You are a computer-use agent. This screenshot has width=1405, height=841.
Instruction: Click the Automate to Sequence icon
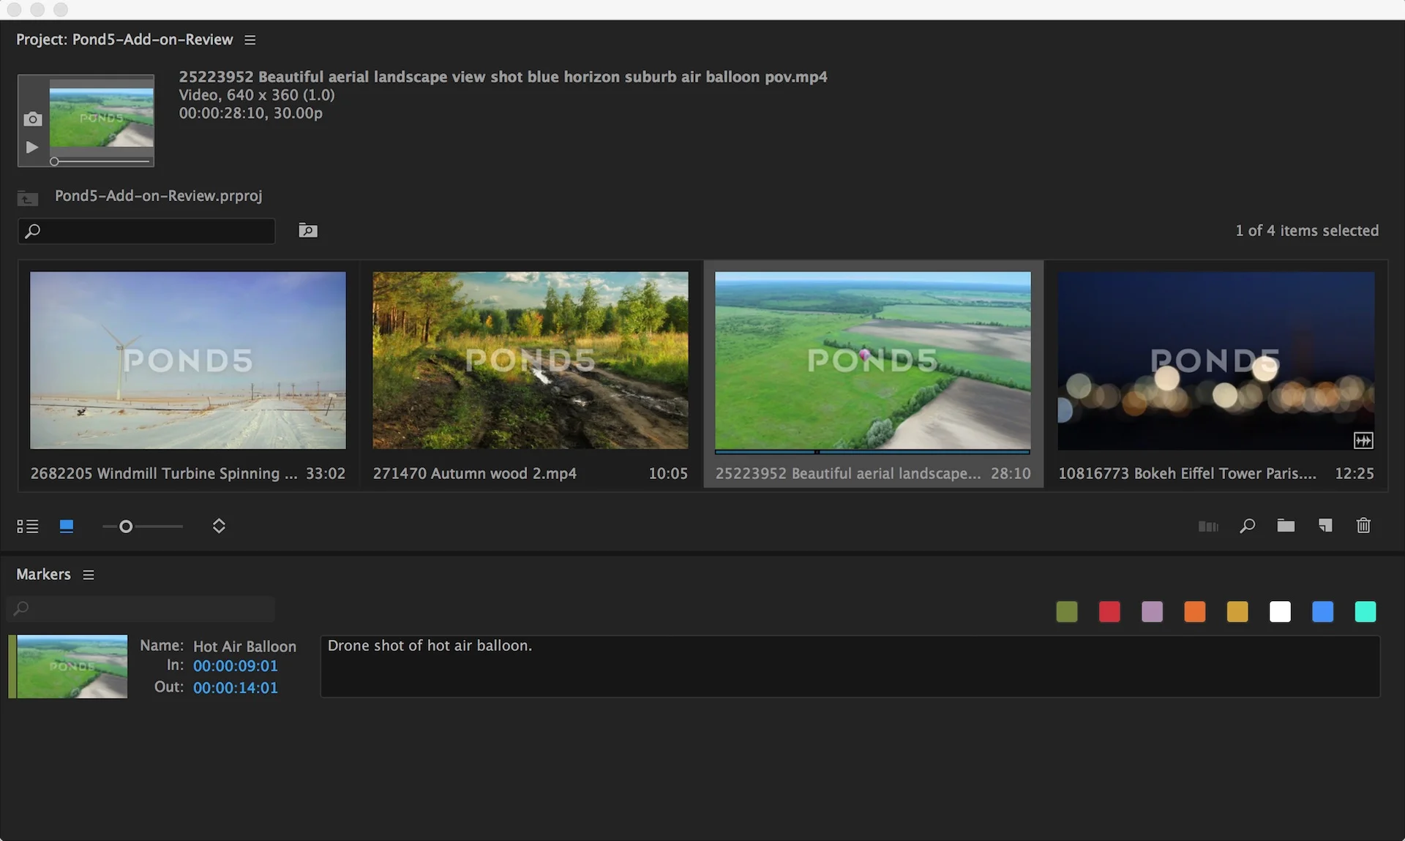click(x=1208, y=526)
